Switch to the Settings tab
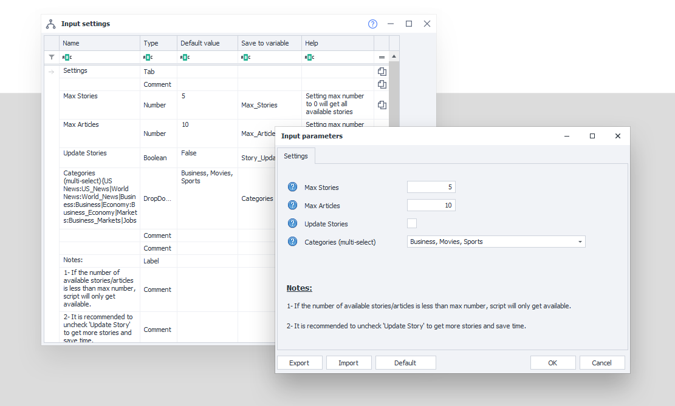The height and width of the screenshot is (406, 675). tap(295, 156)
